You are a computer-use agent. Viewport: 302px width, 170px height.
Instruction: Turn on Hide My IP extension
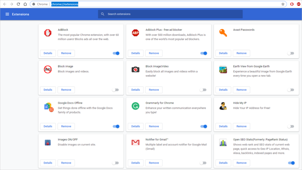pyautogui.click(x=291, y=126)
